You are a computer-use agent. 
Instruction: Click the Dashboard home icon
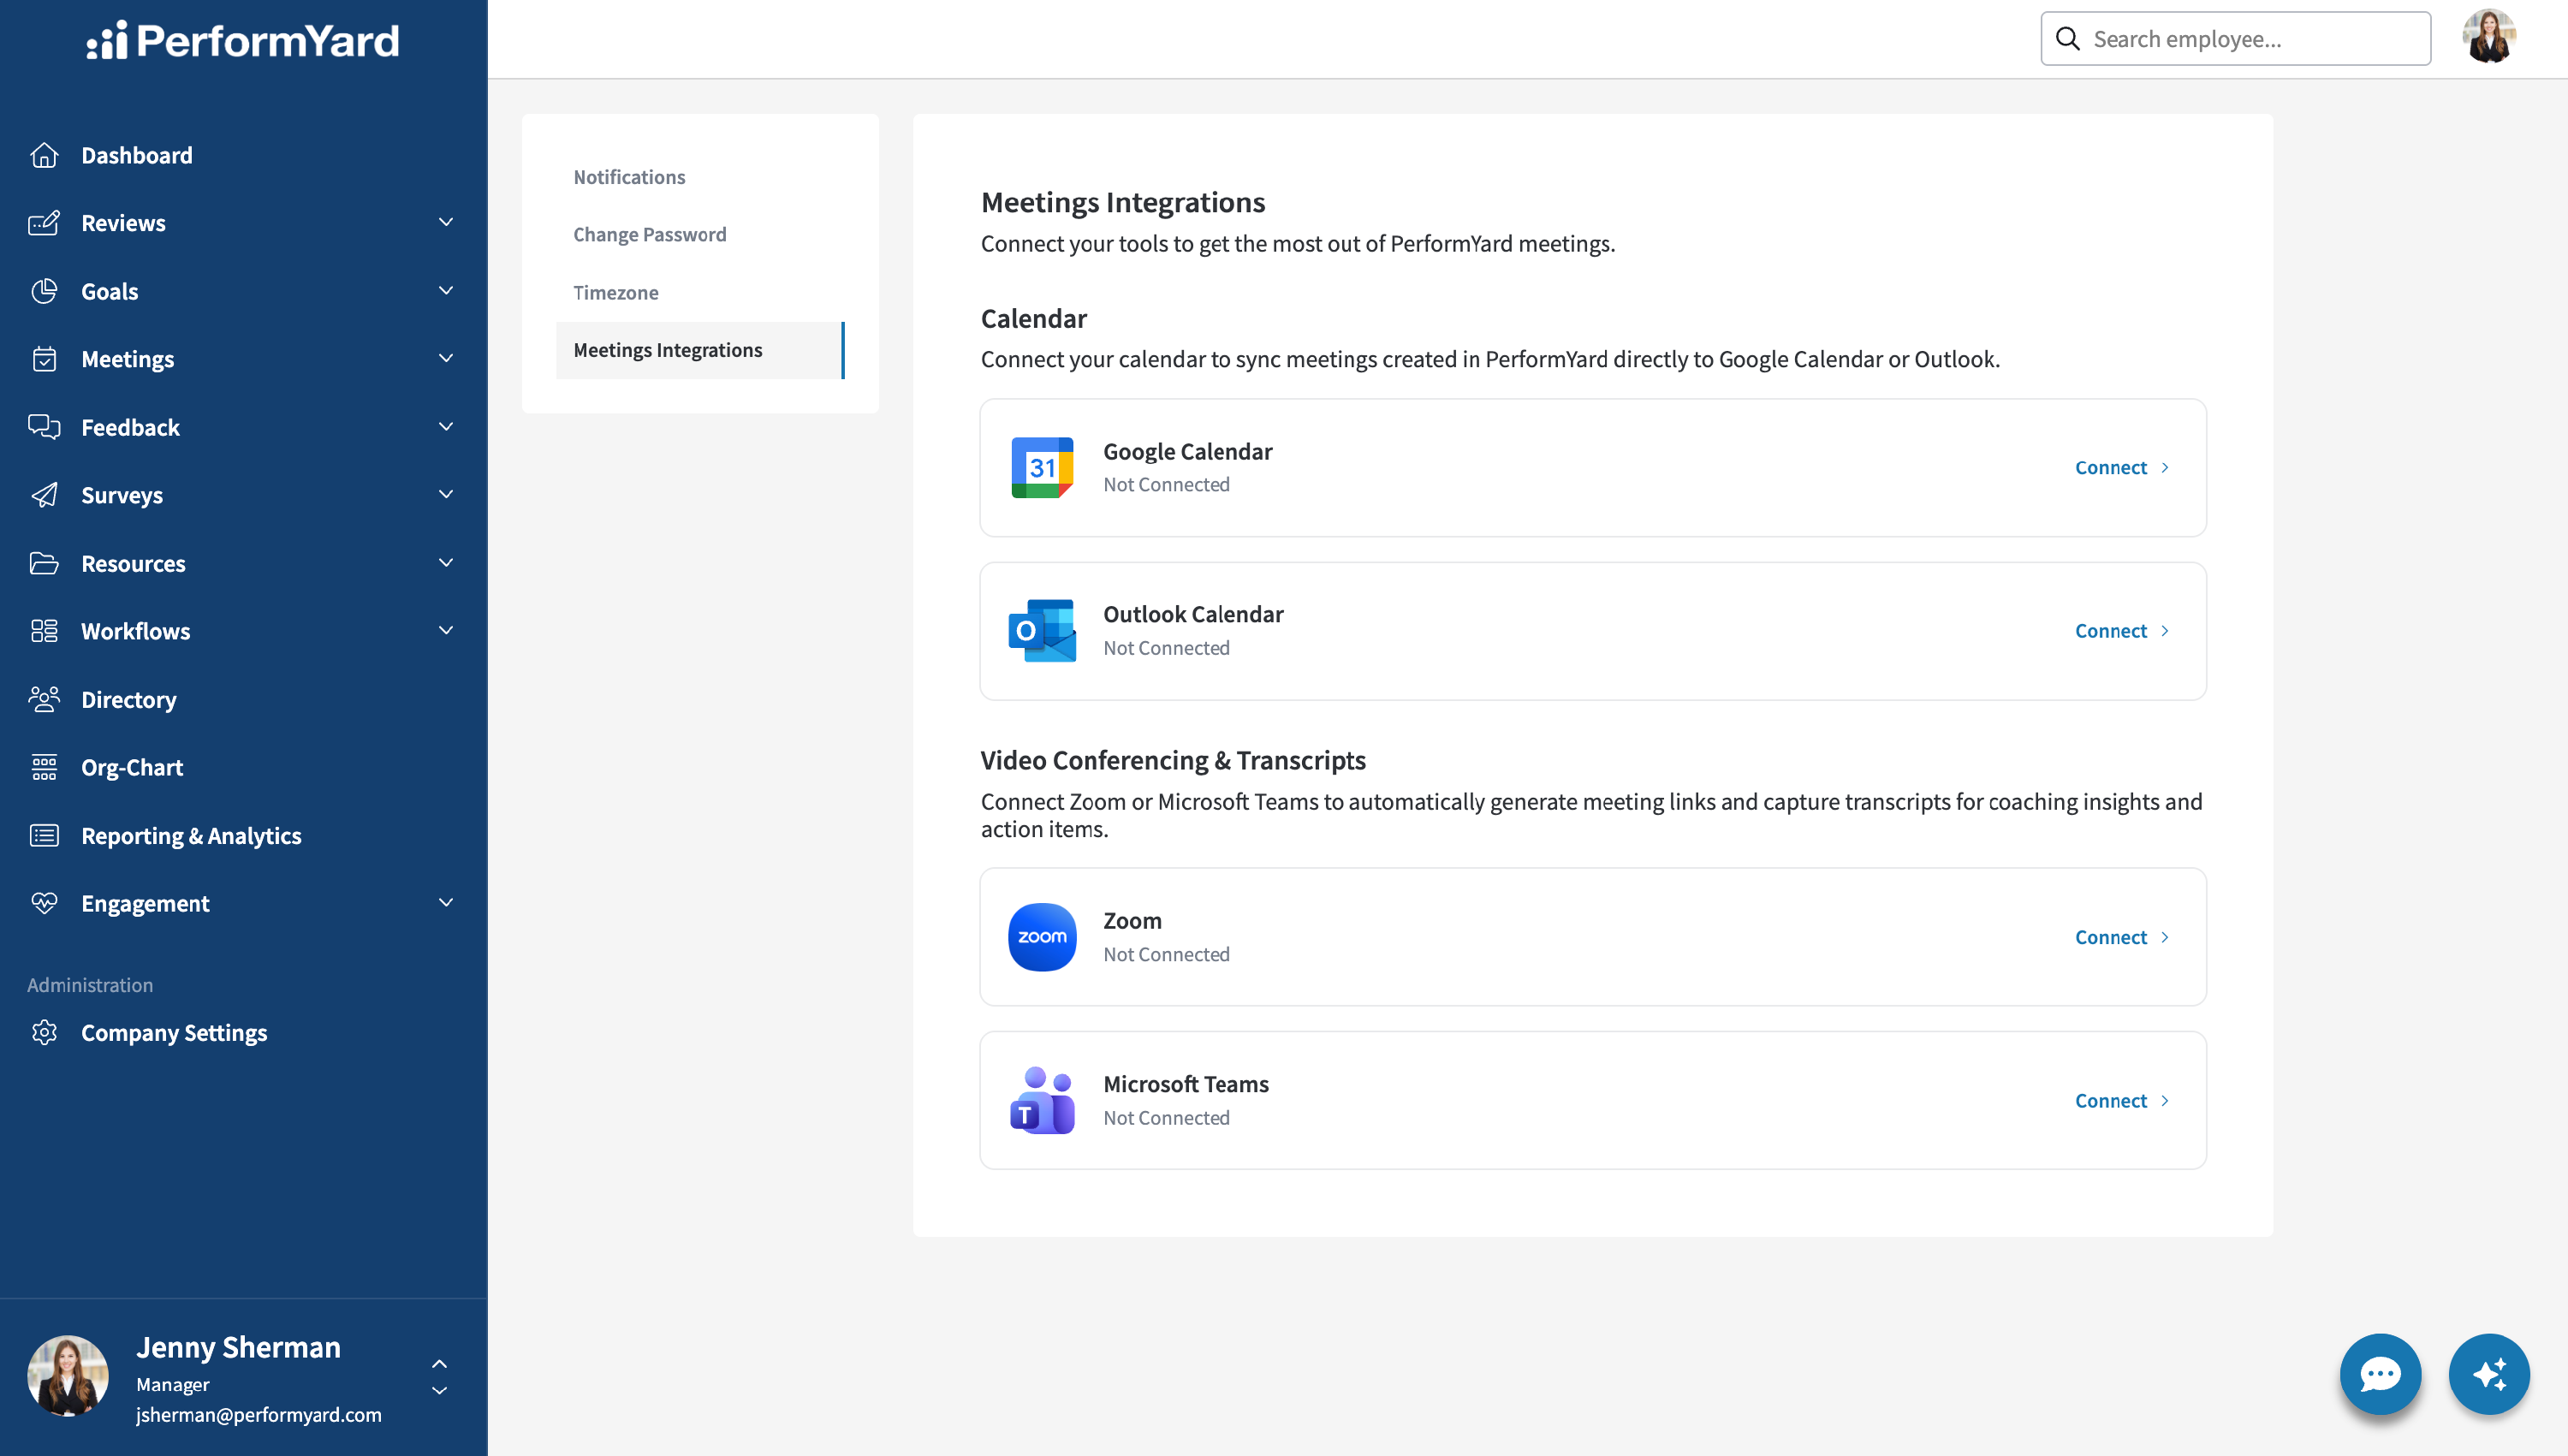44,155
